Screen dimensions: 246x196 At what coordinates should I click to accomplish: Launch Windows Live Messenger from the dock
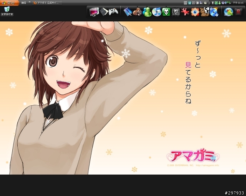click(147, 12)
